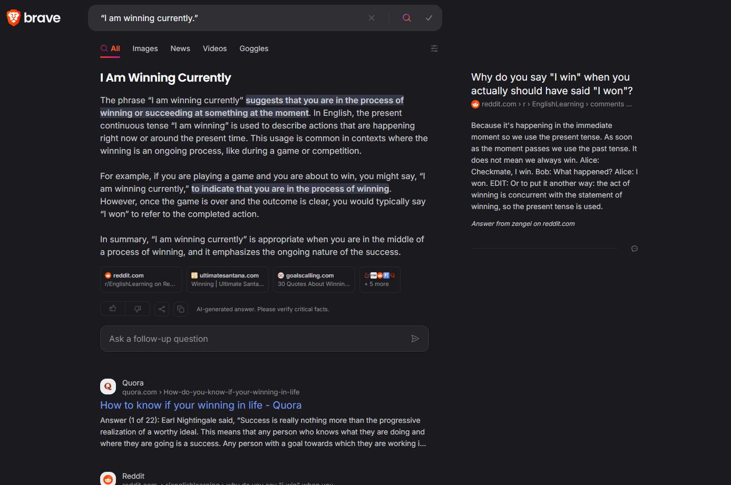The image size is (731, 485).
Task: Open the Goggles tab
Action: [x=254, y=48]
